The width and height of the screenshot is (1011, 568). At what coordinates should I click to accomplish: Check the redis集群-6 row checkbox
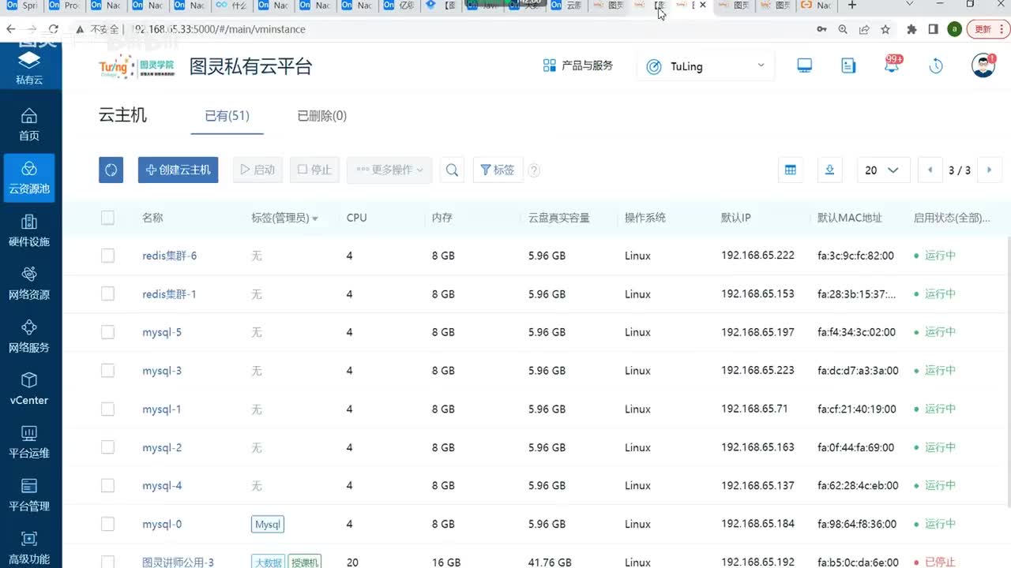pyautogui.click(x=107, y=256)
